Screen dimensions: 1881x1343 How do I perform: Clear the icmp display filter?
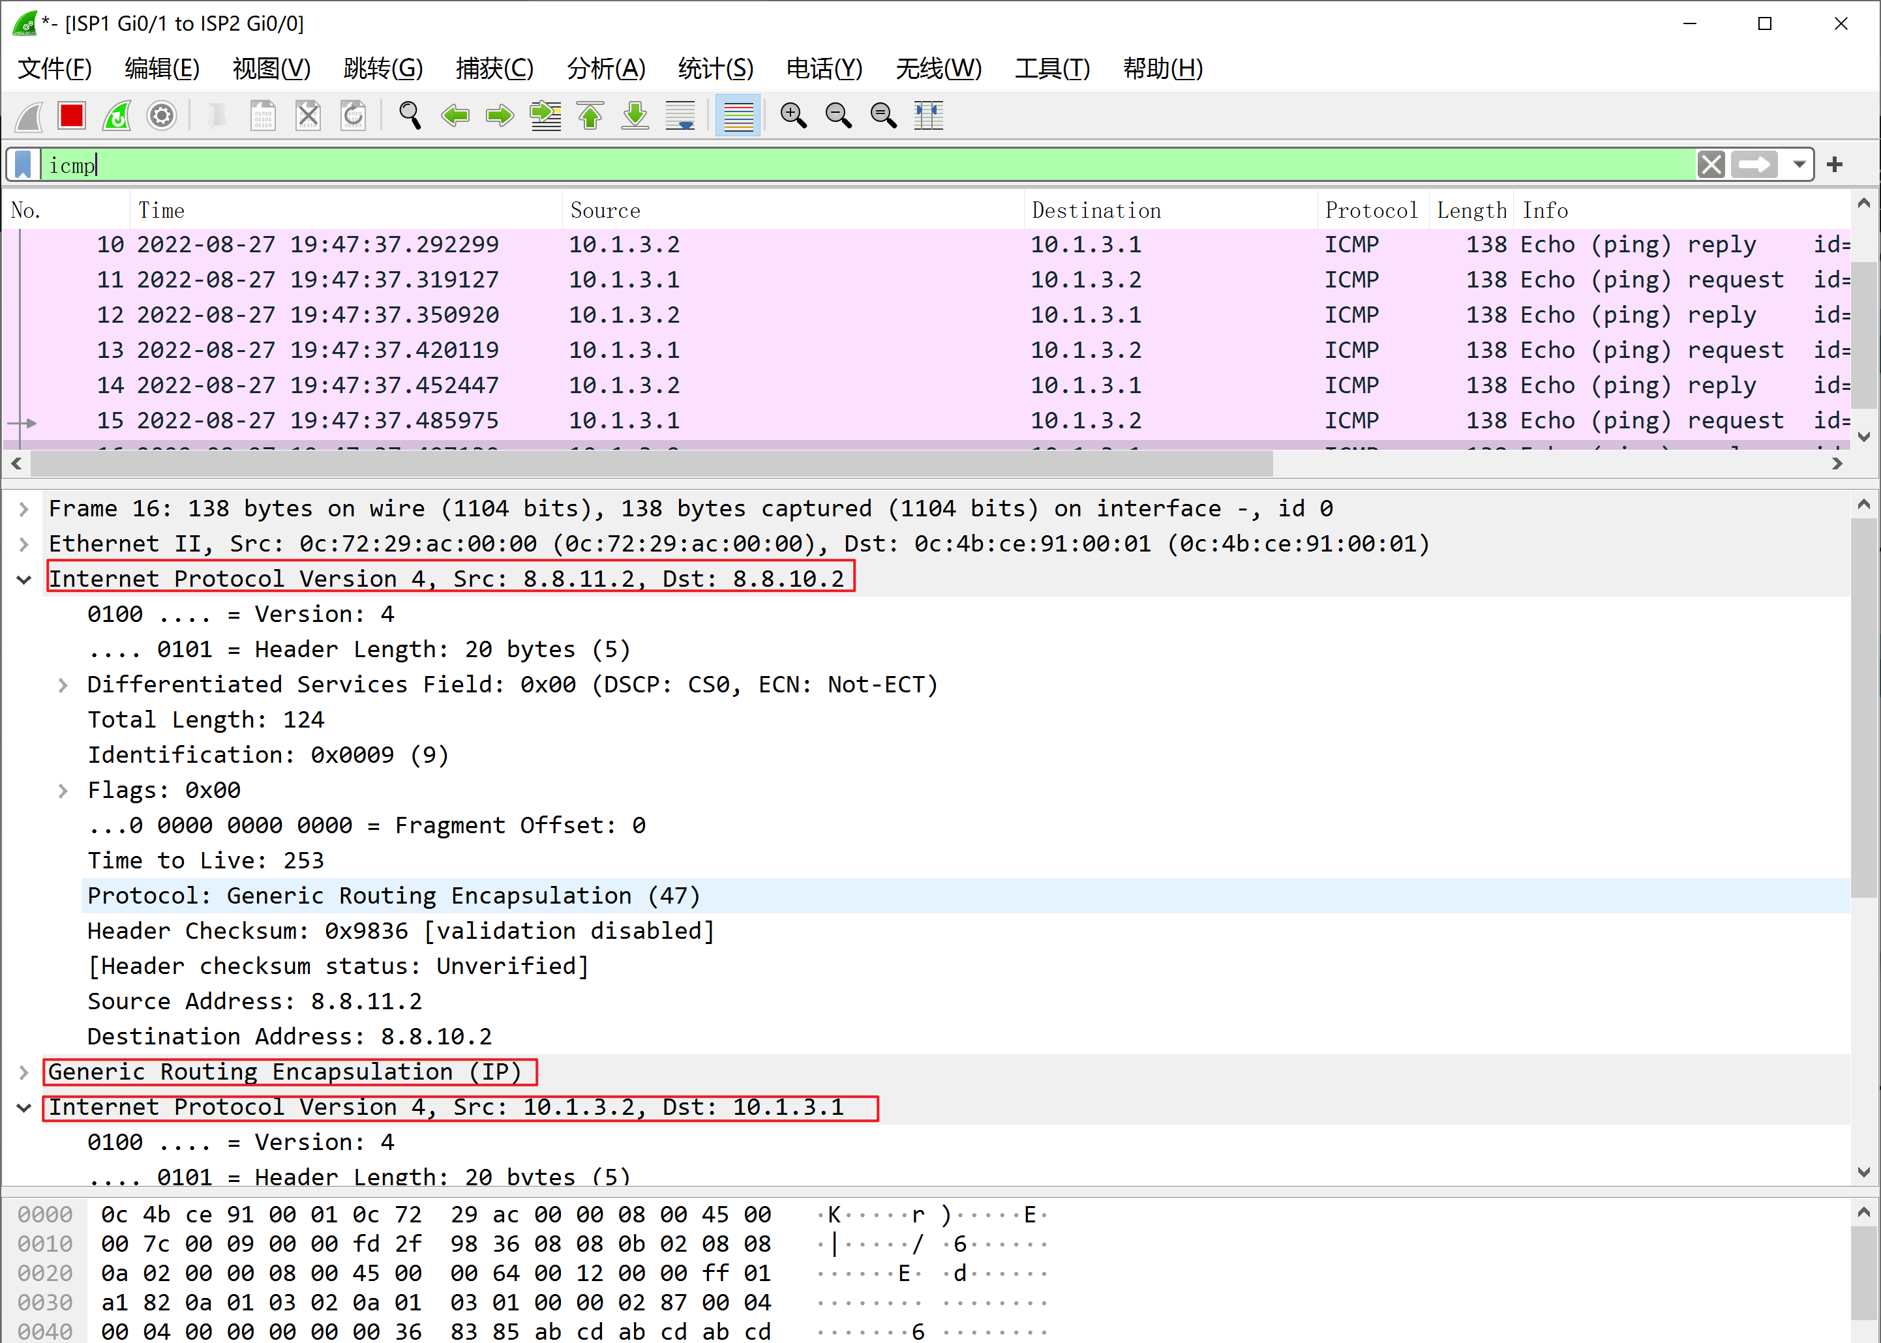click(1711, 164)
